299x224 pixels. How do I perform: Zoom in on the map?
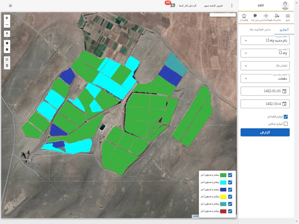7,18
